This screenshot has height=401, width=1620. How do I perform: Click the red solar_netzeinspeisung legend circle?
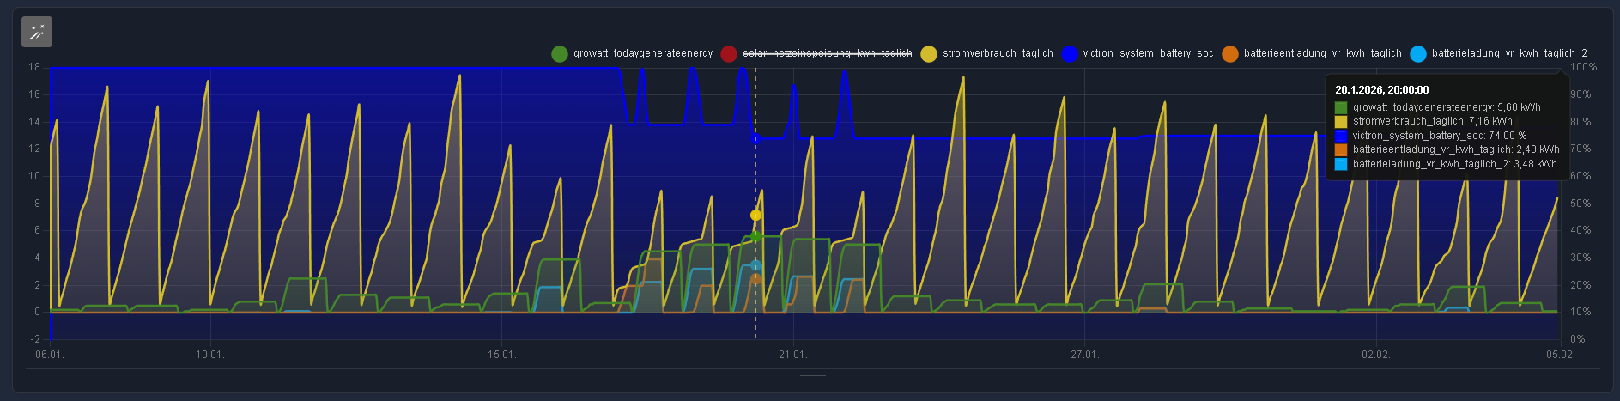click(729, 54)
